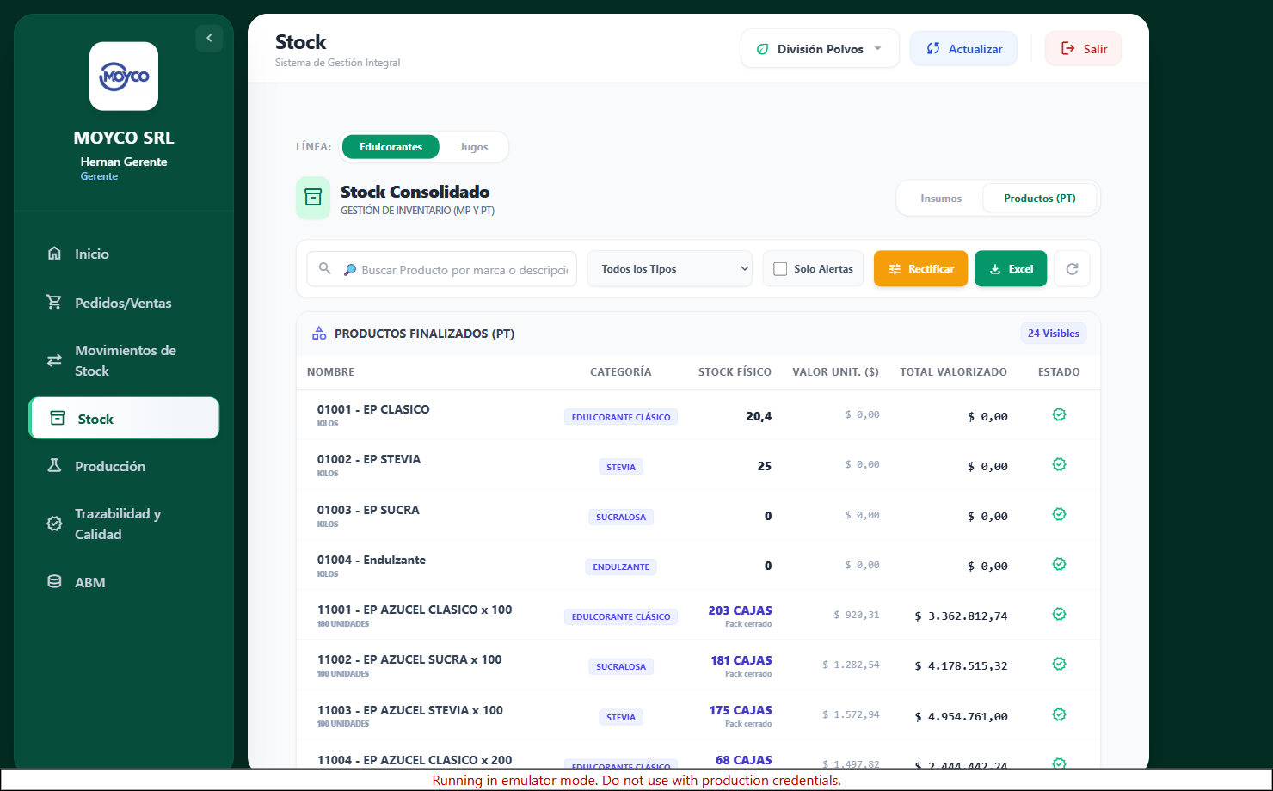Click the ESTADO column header
The image size is (1273, 791).
(1059, 372)
